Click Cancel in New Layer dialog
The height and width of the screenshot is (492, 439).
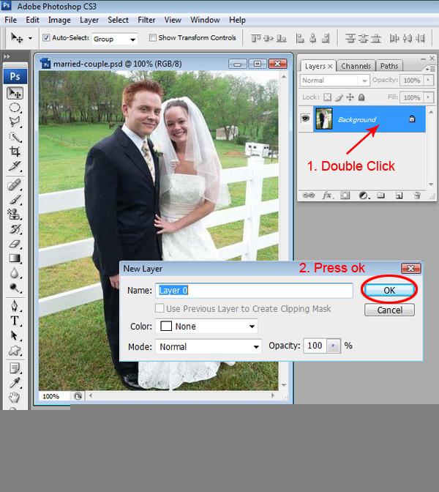coord(389,310)
